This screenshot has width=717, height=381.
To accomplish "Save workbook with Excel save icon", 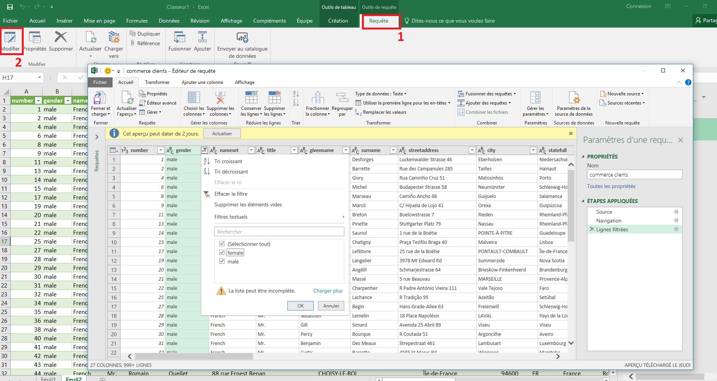I will click(10, 7).
